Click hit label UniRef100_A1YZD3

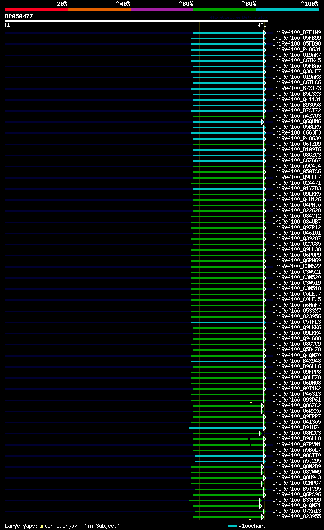[297, 188]
